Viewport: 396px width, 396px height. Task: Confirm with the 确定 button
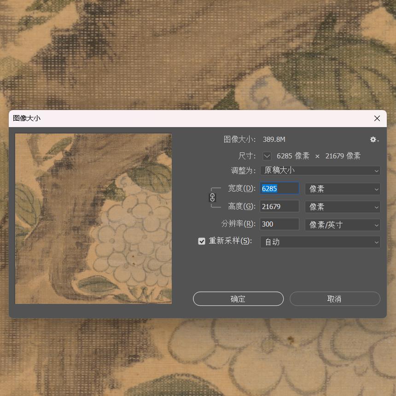pyautogui.click(x=238, y=299)
